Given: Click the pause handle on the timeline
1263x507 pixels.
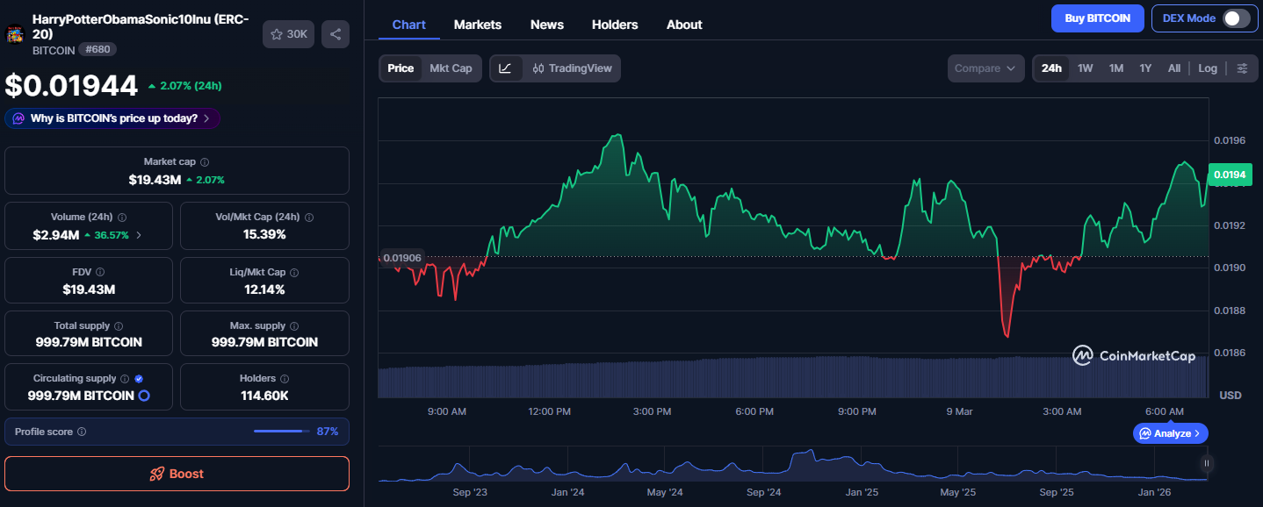Looking at the screenshot, I should click(1207, 463).
